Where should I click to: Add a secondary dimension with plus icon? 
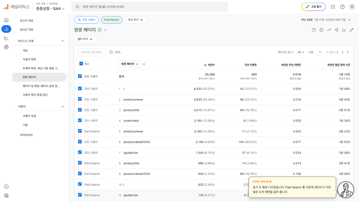tap(144, 64)
